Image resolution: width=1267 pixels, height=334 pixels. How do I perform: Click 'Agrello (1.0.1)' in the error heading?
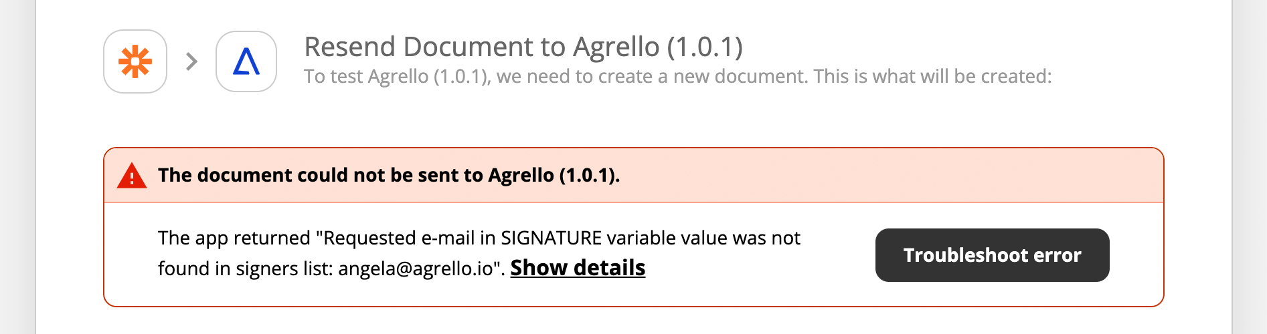click(554, 175)
